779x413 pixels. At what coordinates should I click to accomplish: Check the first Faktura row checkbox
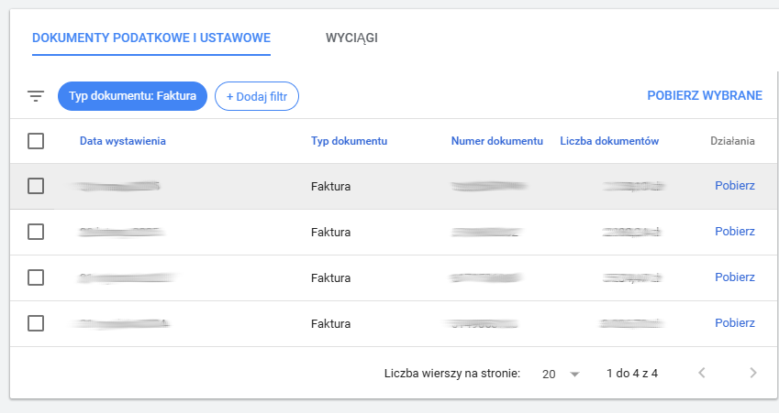pyautogui.click(x=36, y=186)
